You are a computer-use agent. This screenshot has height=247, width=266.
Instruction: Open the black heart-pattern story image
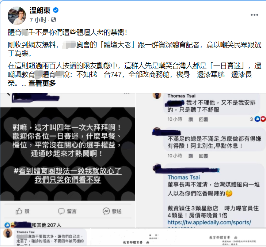pos(68,154)
